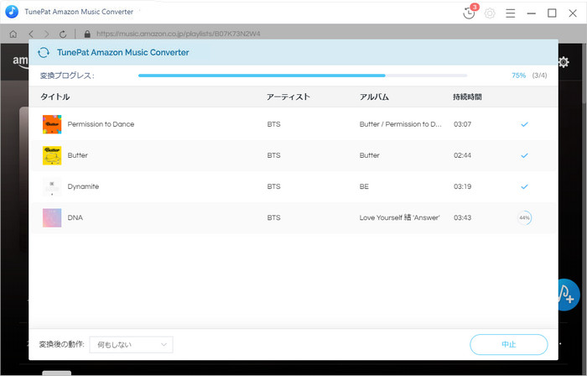
Task: Click album Butter / Permission to D...
Action: (401, 124)
